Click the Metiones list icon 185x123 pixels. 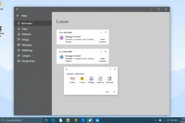tap(18, 45)
